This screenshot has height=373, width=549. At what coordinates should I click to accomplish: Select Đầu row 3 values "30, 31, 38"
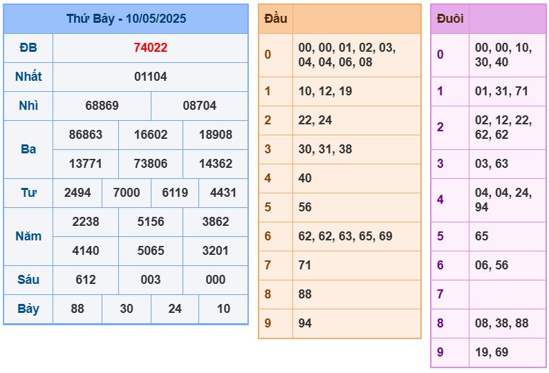click(x=325, y=149)
